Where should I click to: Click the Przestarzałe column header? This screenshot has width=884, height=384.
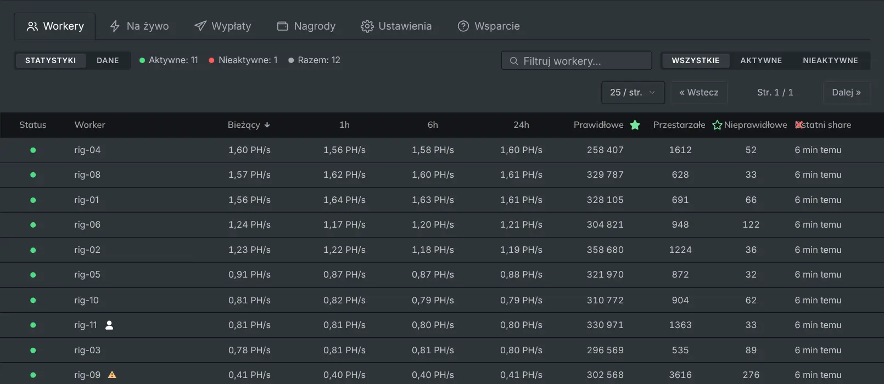(679, 125)
